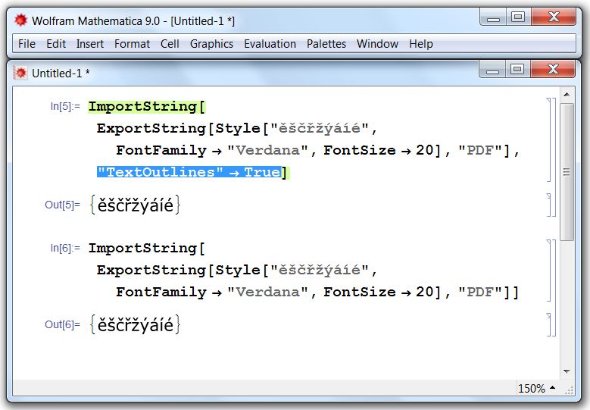The width and height of the screenshot is (590, 410).
Task: Select the In[5]/Out[5] group bracket
Action: (x=554, y=157)
